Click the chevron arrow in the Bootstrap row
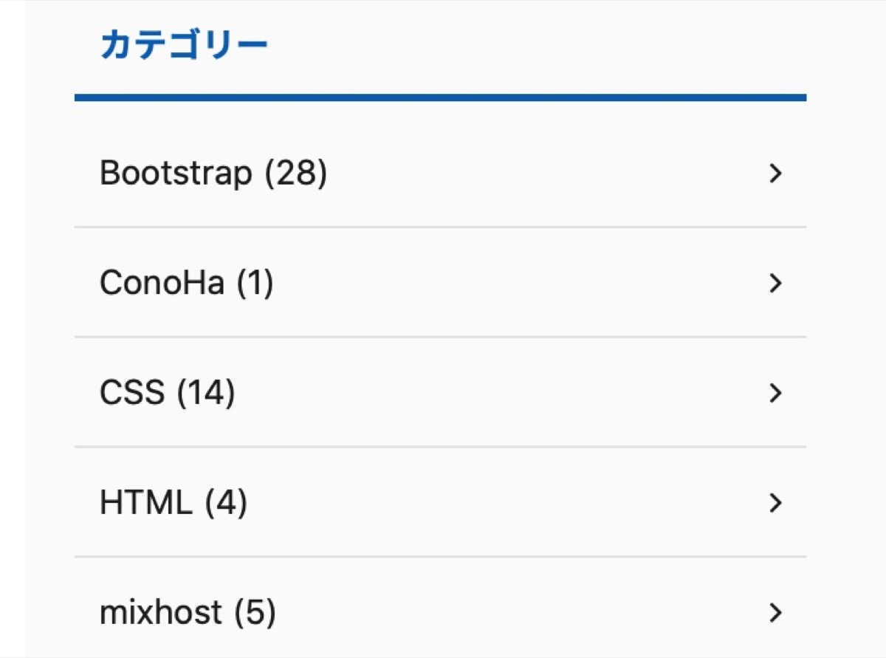Viewport: 886px width, 658px height. point(775,174)
